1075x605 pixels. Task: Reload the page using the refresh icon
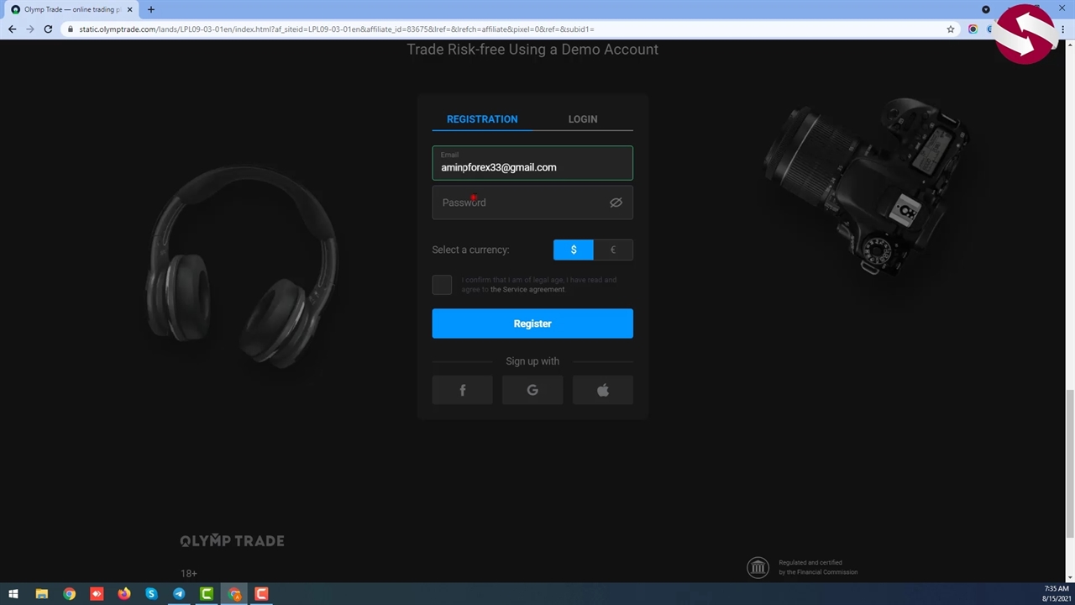pos(48,29)
